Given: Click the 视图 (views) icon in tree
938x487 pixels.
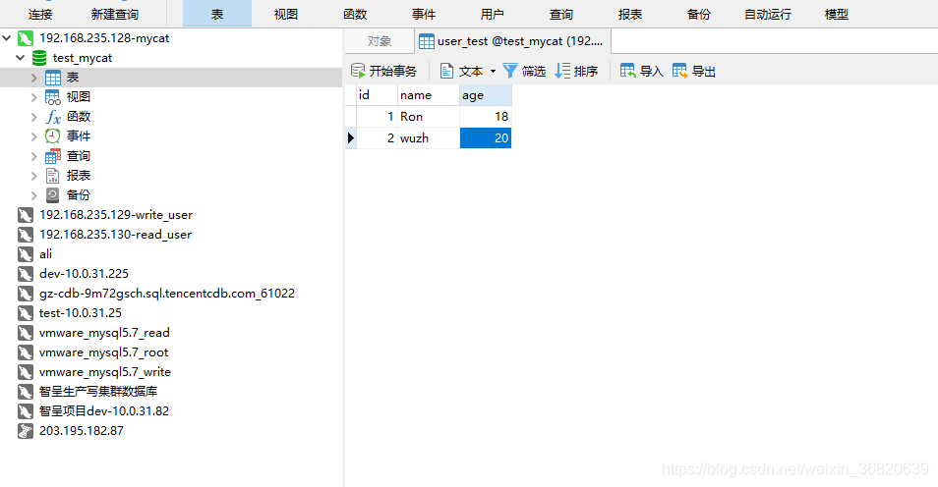Looking at the screenshot, I should point(53,97).
